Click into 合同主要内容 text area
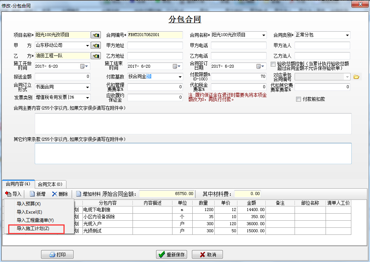 click(x=193, y=123)
